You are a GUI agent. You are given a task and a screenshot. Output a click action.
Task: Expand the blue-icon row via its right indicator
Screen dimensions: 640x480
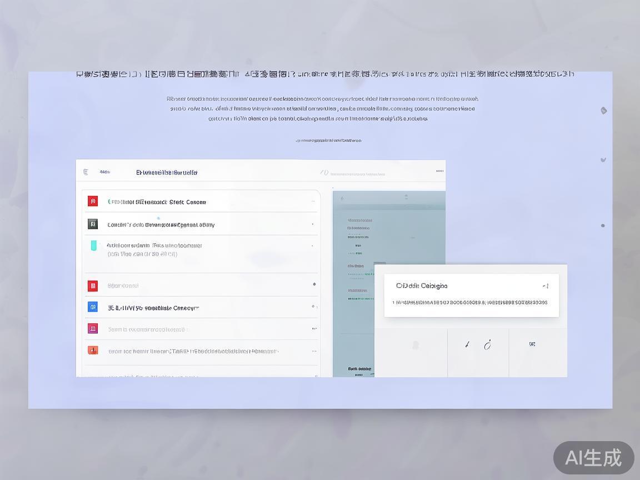[x=314, y=307]
